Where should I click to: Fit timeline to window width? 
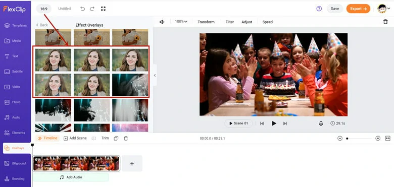[x=388, y=139]
